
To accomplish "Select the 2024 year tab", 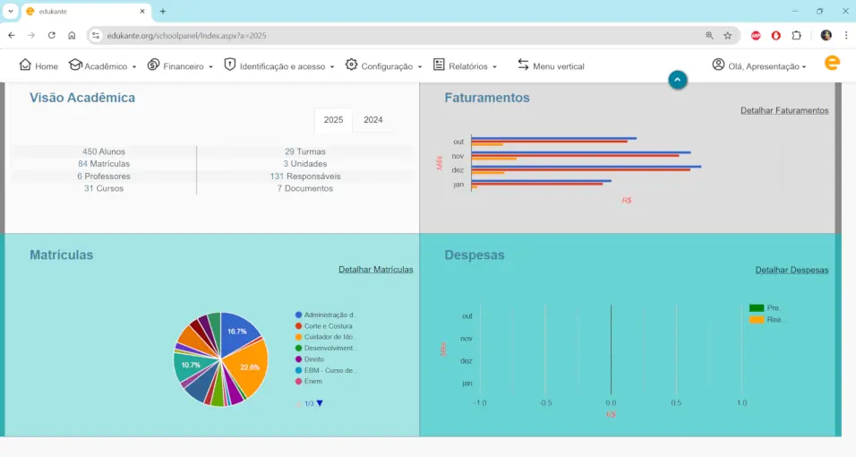I will (373, 120).
